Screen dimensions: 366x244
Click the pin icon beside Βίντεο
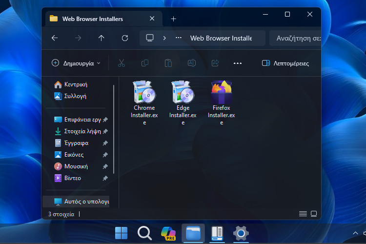pos(105,178)
